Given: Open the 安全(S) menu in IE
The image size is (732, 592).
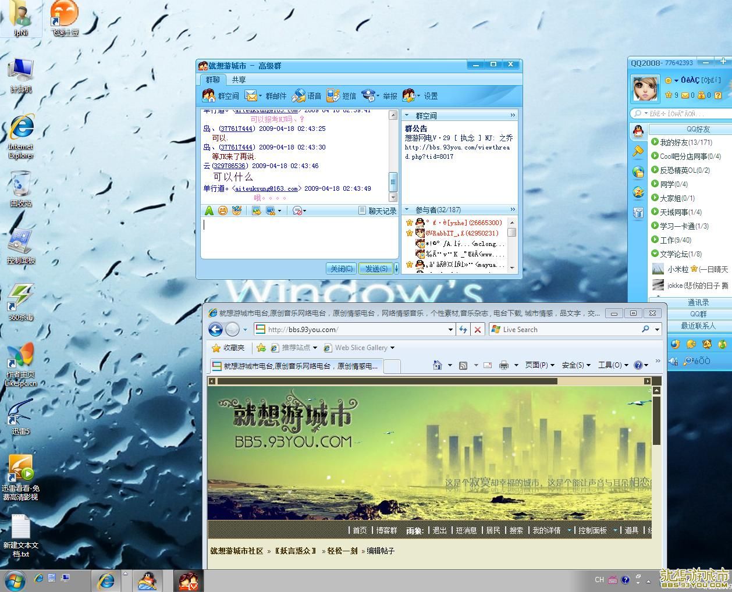Looking at the screenshot, I should (x=576, y=365).
